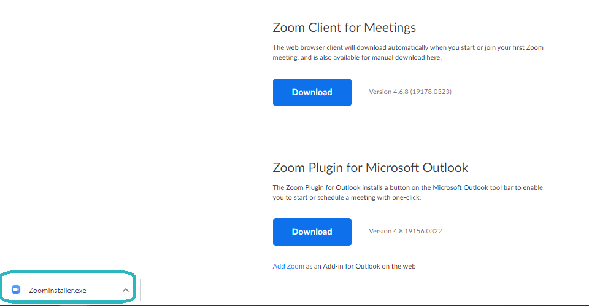Select the Version 4.6.8 (19178.0323) text
This screenshot has width=589, height=306.
point(410,92)
